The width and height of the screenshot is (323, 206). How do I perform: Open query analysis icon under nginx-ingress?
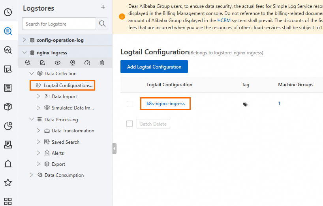click(28, 63)
